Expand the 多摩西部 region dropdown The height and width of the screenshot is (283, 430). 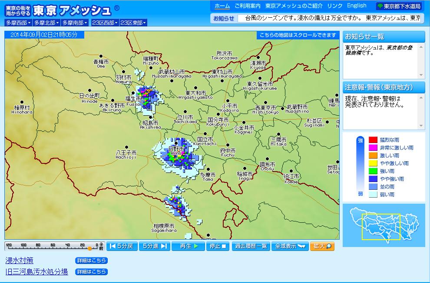18,23
